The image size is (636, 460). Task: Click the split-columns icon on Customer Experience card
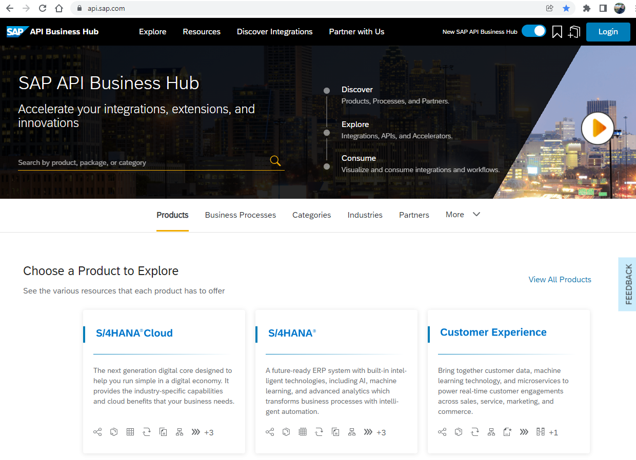pos(540,432)
